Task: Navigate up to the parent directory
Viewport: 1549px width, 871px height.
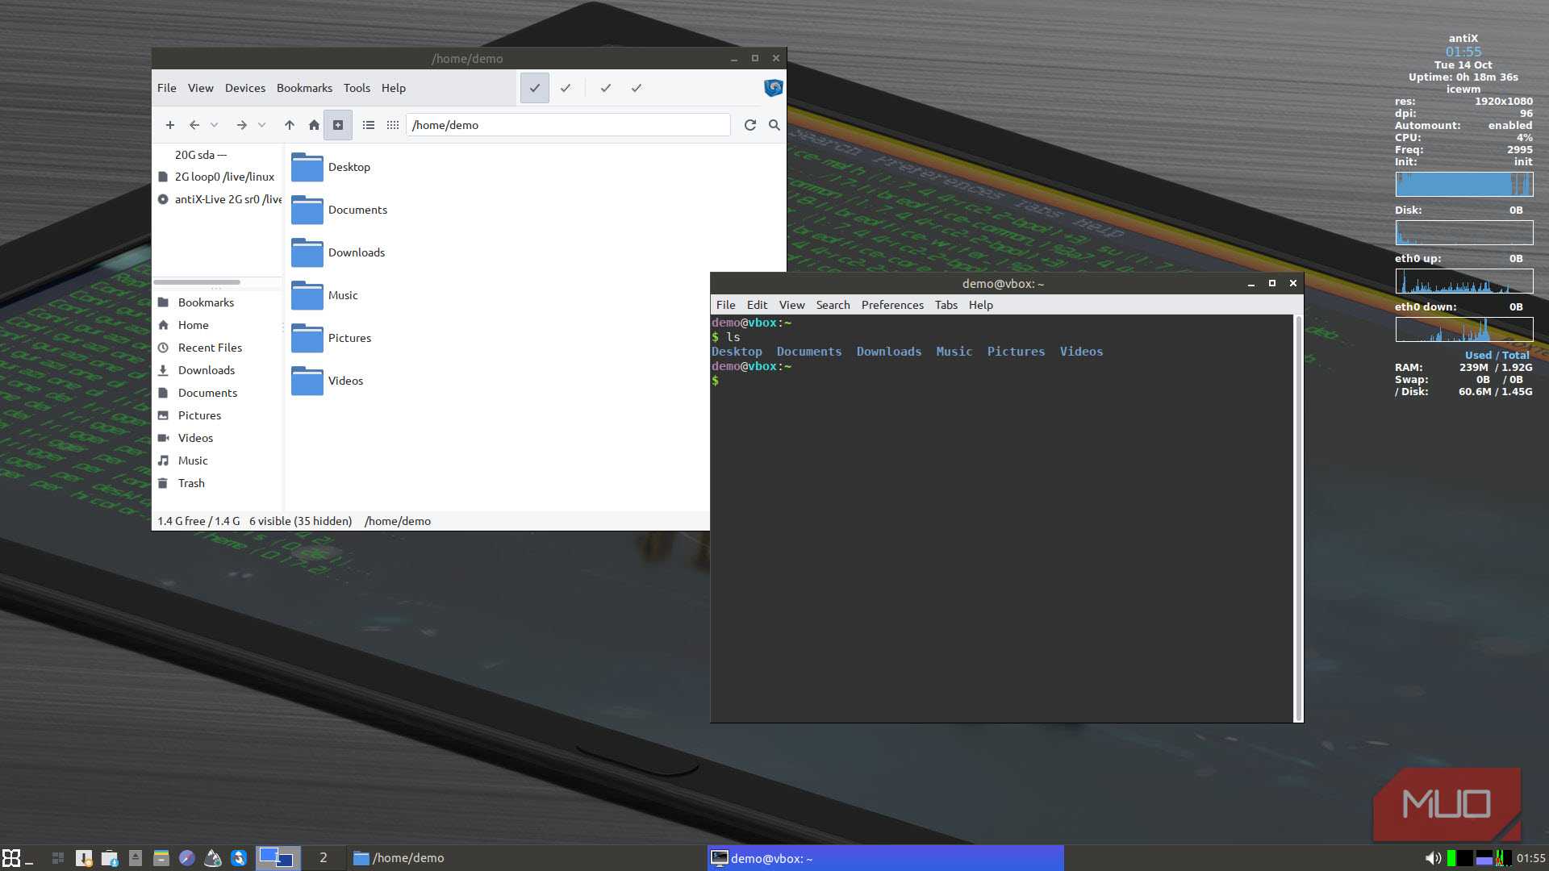Action: (289, 125)
